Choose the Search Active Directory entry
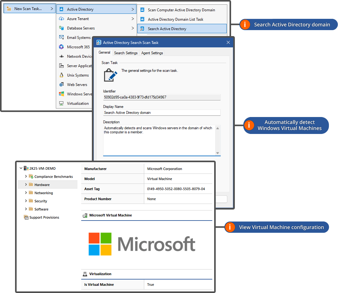The width and height of the screenshot is (338, 293). tap(182, 29)
